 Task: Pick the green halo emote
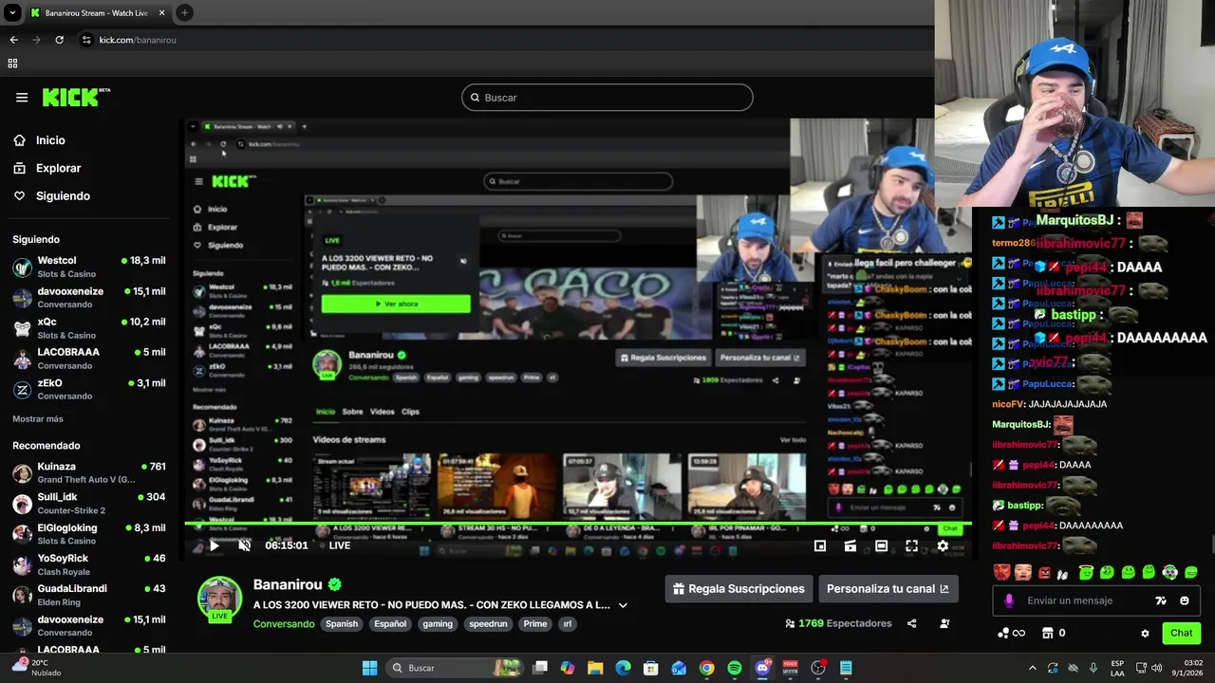[1086, 572]
